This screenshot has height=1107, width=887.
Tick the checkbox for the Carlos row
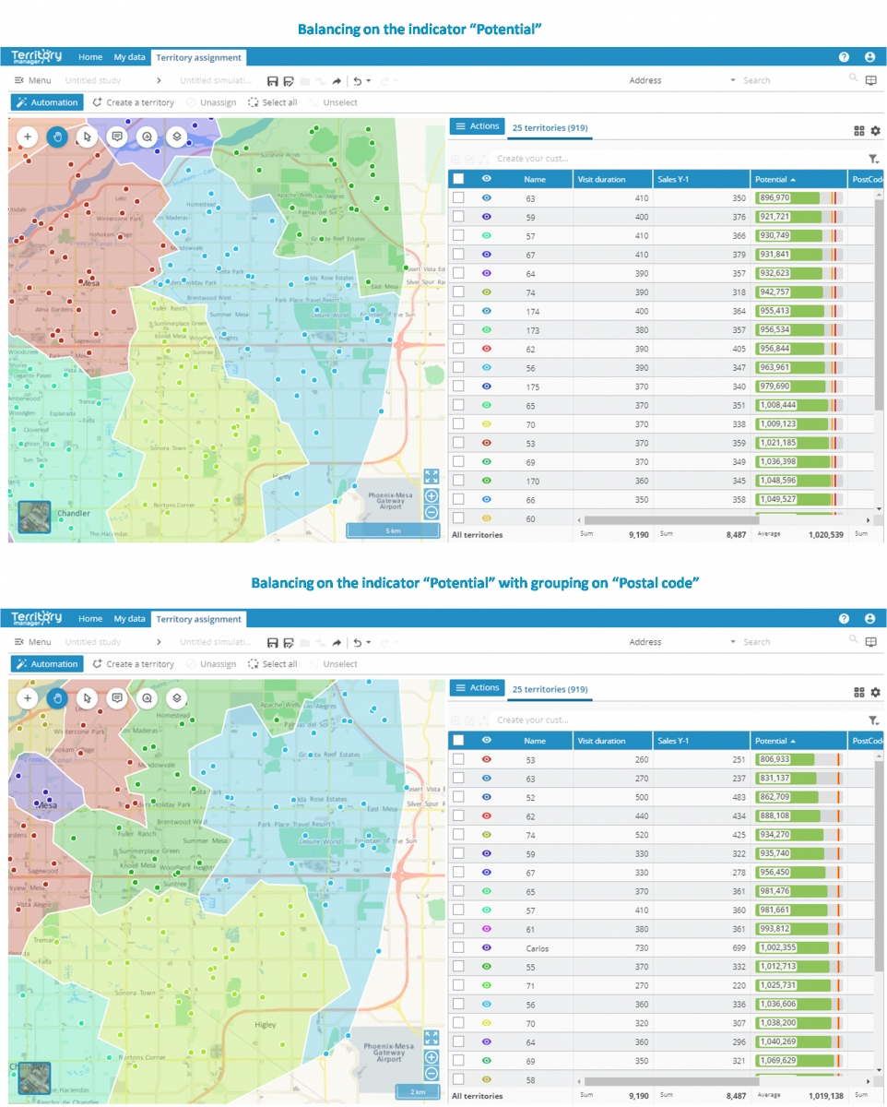tap(458, 947)
